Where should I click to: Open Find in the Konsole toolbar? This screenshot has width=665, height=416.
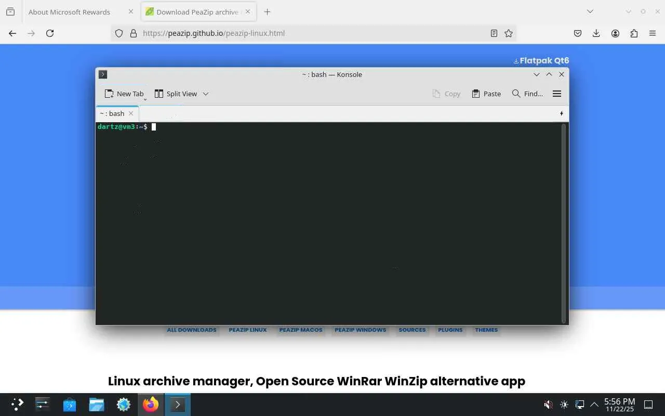pos(527,94)
